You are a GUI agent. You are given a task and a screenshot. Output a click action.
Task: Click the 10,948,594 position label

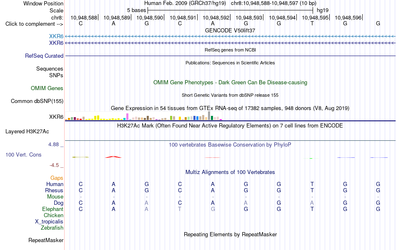click(282, 17)
